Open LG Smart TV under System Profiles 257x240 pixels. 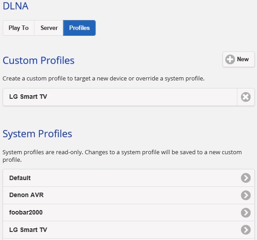point(129,230)
